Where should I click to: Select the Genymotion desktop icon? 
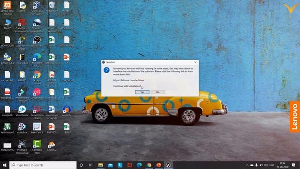pyautogui.click(x=37, y=94)
